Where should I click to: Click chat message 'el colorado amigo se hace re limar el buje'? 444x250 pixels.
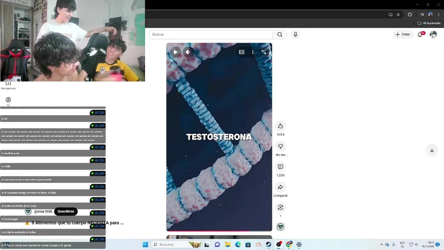[53, 193]
